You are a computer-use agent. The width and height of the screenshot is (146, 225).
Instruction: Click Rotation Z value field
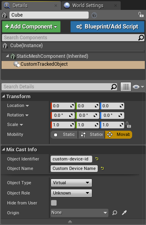point(112,115)
